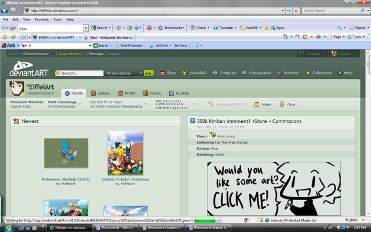Click the Google toolbar Bookmarks button

(172, 27)
